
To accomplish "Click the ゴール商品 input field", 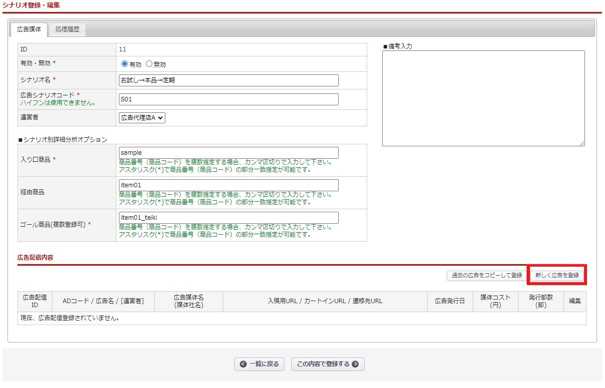I will point(229,218).
